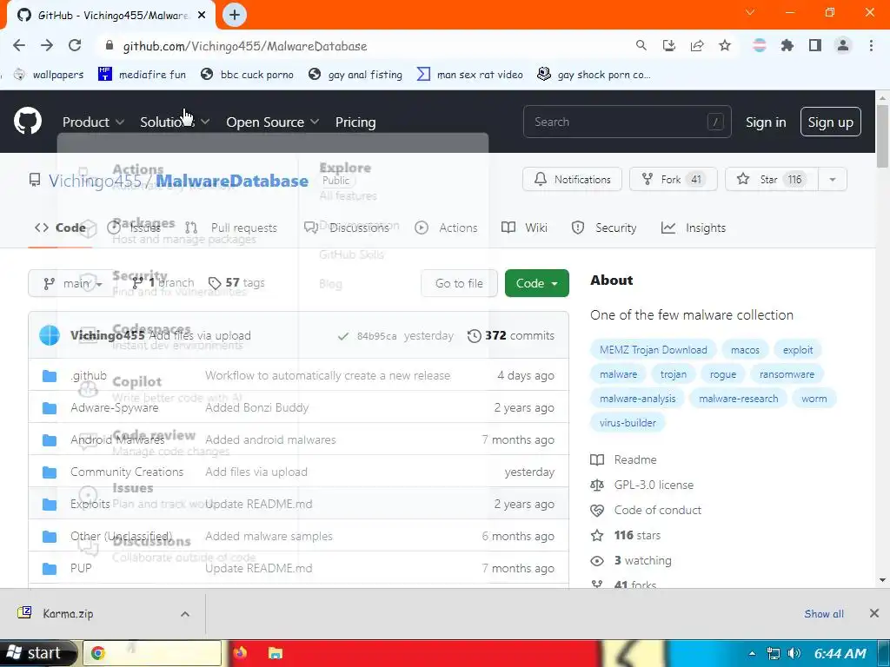Expand the Open Source menu
The height and width of the screenshot is (667, 890).
click(272, 122)
